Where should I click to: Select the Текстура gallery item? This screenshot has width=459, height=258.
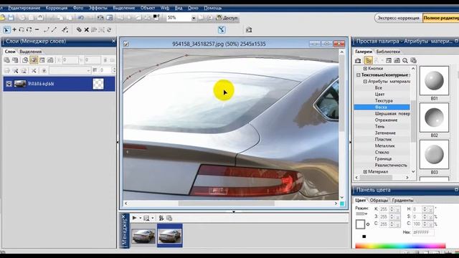pos(384,100)
